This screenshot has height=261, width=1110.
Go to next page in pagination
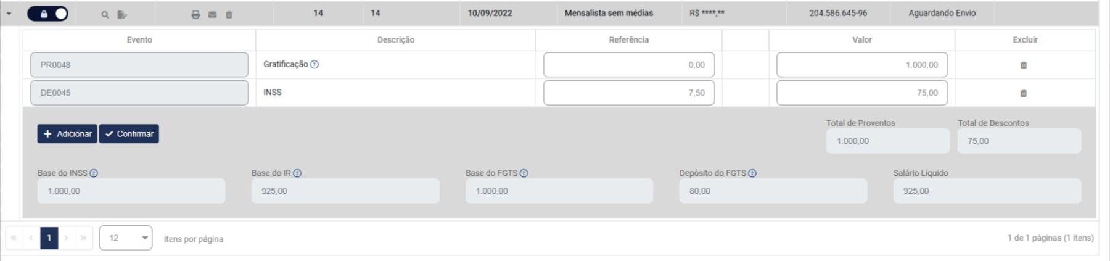click(67, 238)
